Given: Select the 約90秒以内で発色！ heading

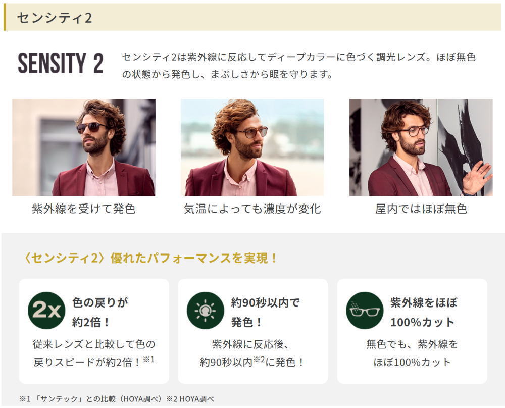Looking at the screenshot, I should (x=266, y=312).
